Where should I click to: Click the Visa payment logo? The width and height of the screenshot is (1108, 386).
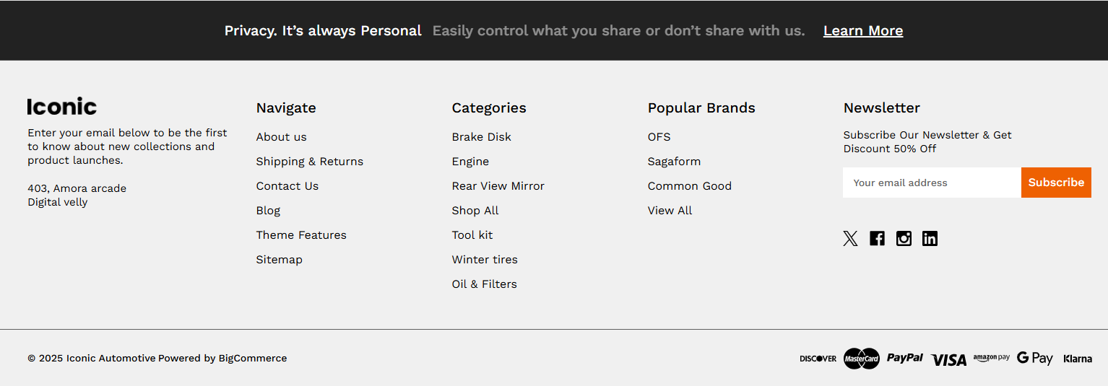(949, 359)
